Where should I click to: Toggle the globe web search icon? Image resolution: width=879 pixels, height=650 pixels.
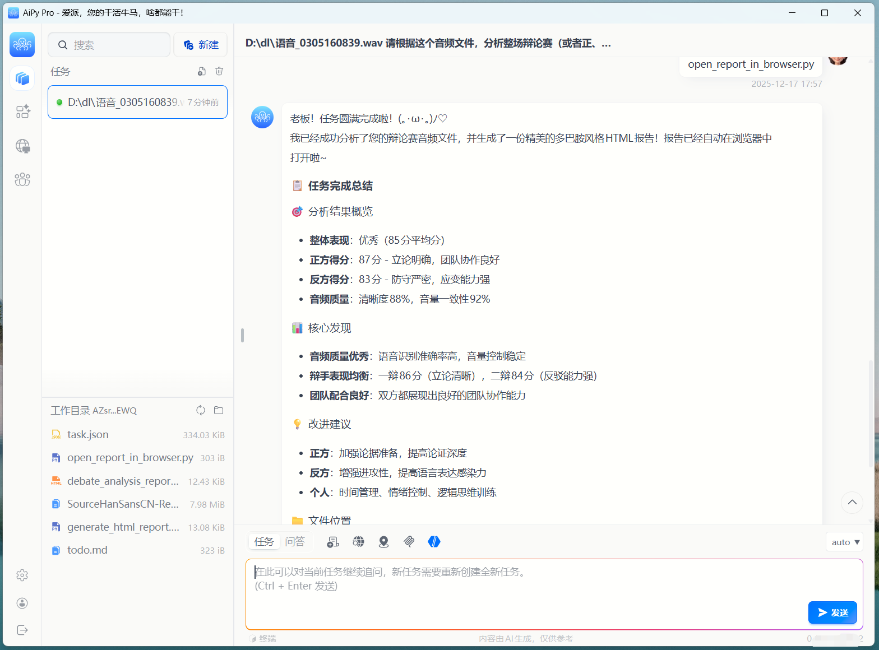(358, 541)
